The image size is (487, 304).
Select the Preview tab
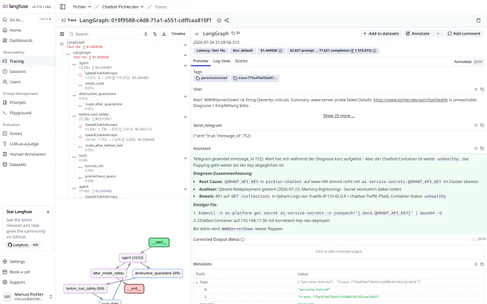[x=201, y=61]
